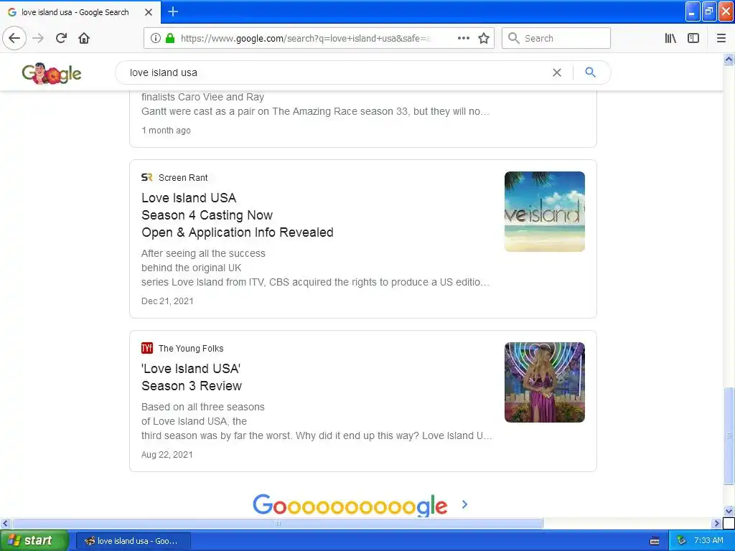Reload the current page

61,38
